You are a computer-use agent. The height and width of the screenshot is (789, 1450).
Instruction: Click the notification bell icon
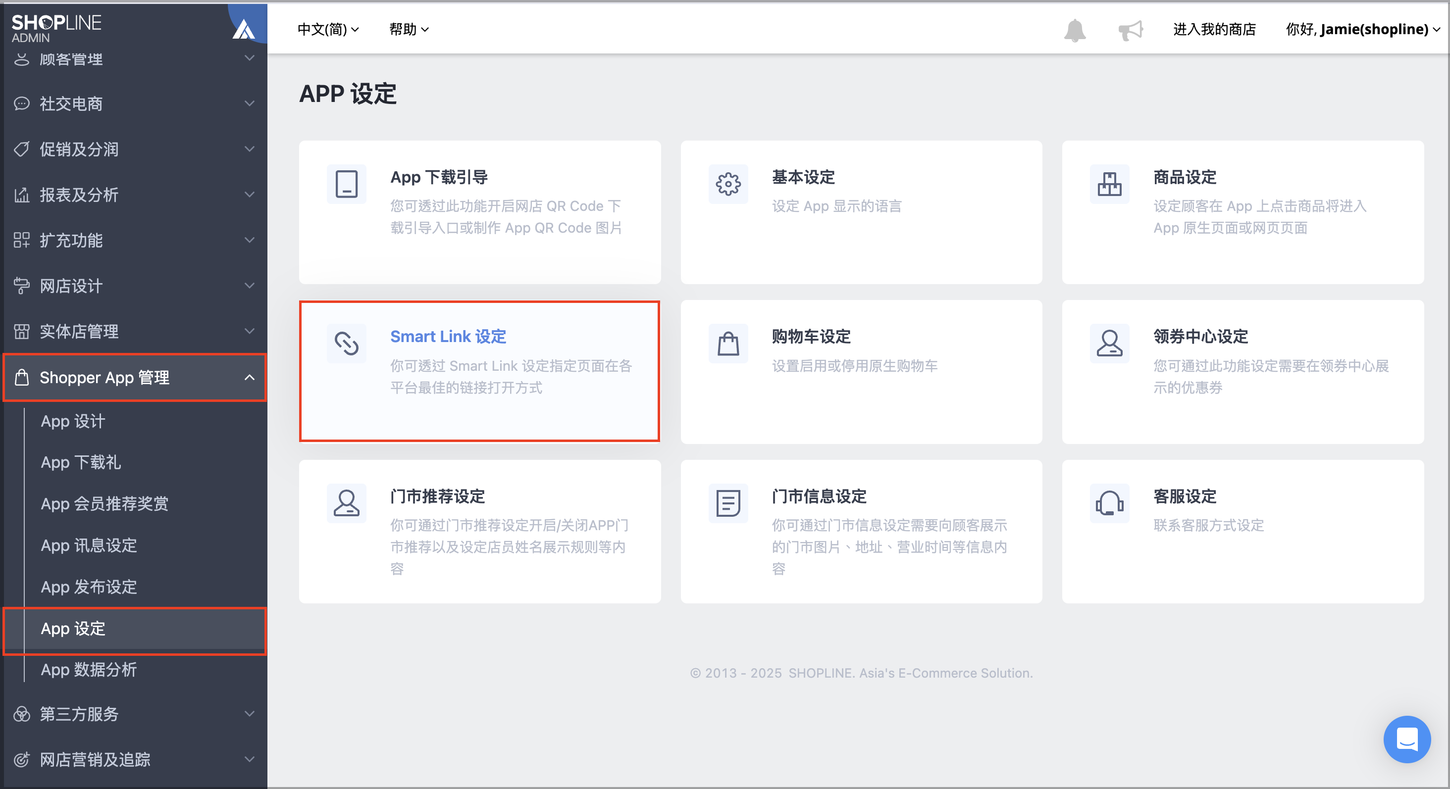(1074, 29)
